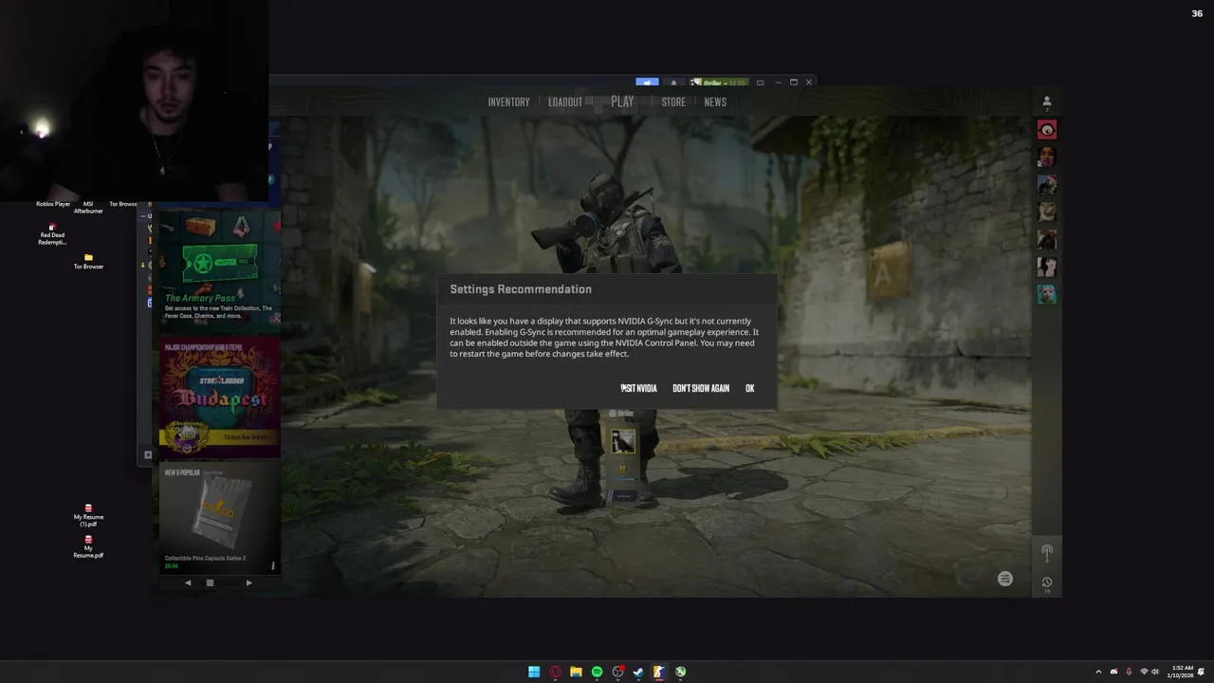
Task: Select the top red friend avatar
Action: pos(1047,130)
